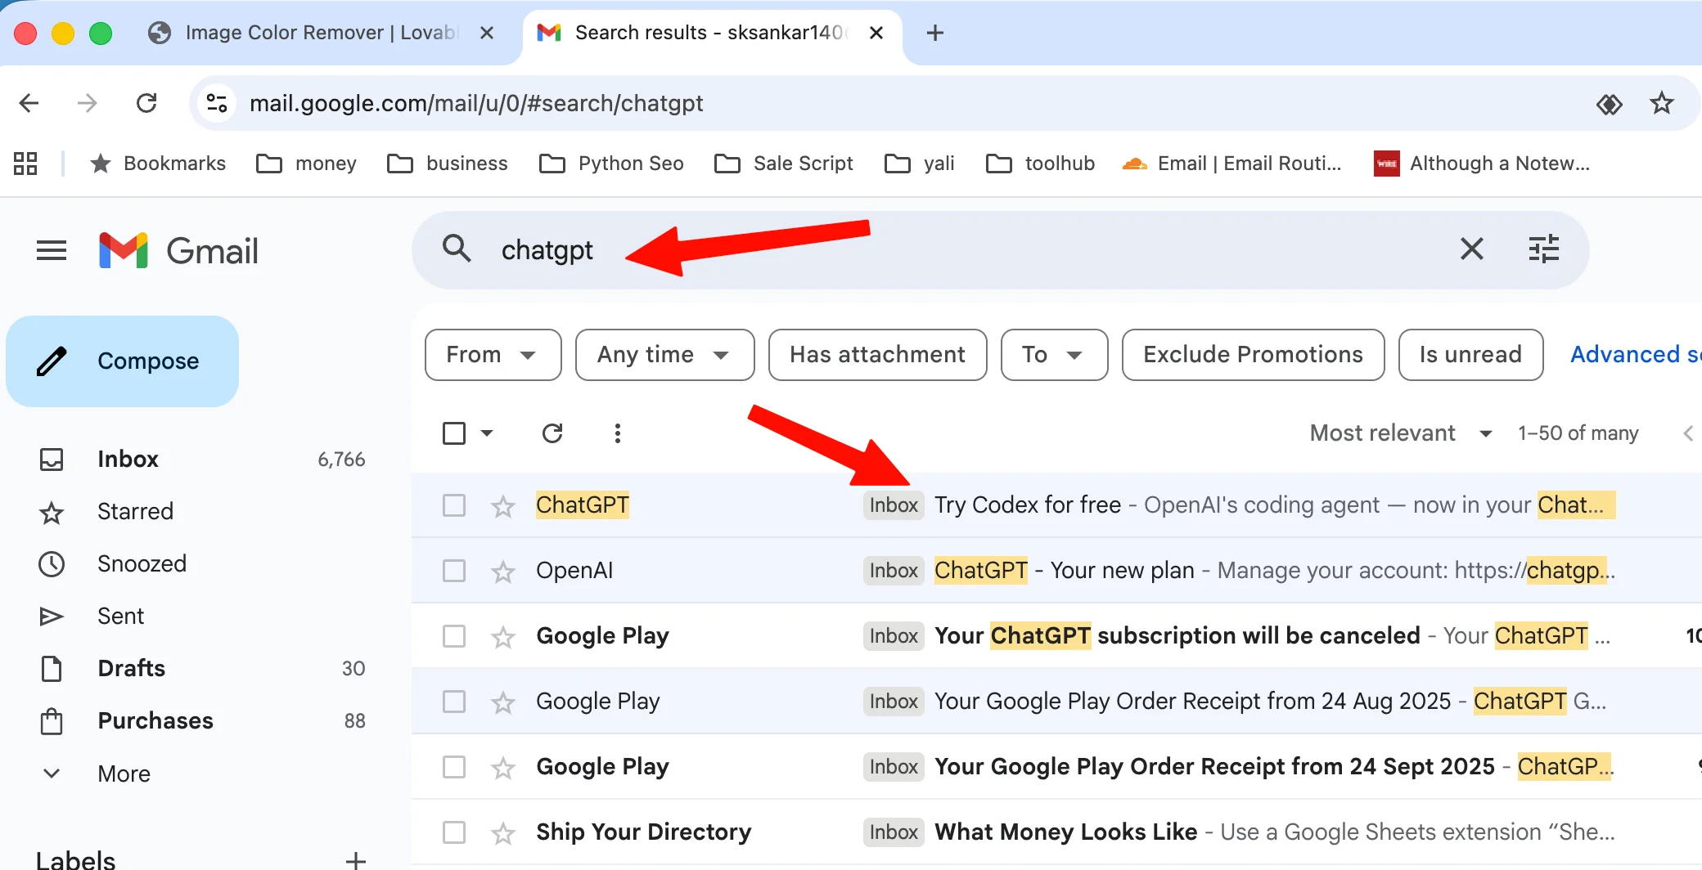Apply the 'Exclude Promotions' filter button

coord(1252,355)
